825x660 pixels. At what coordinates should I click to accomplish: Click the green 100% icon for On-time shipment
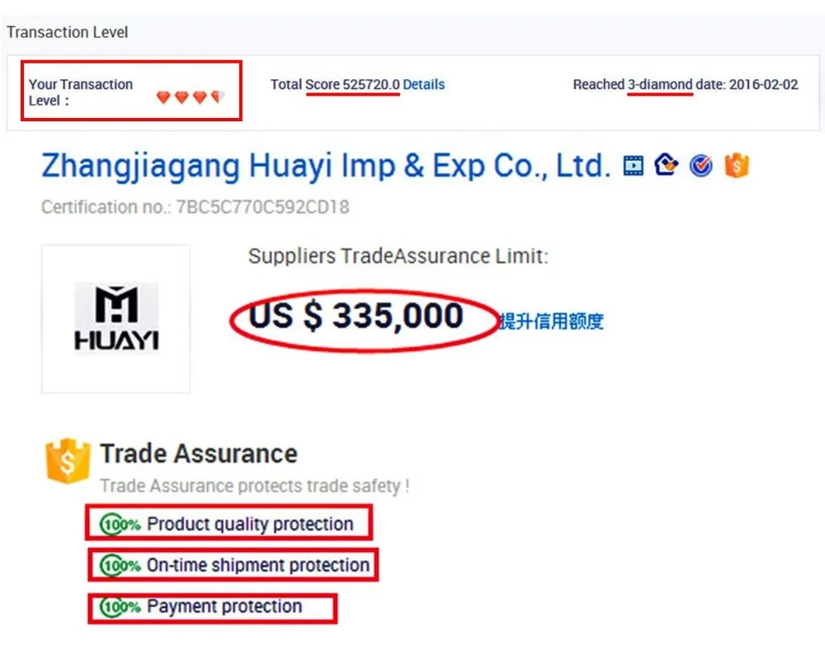(x=120, y=565)
